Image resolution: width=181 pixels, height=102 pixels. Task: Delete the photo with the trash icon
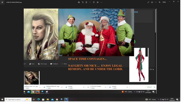(86, 2)
